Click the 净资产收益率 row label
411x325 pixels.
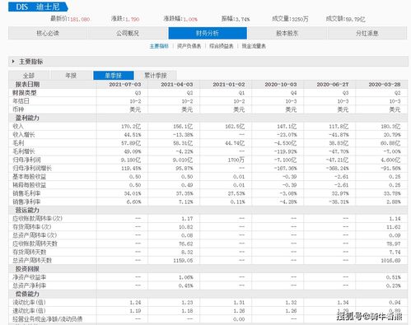(x=30, y=277)
